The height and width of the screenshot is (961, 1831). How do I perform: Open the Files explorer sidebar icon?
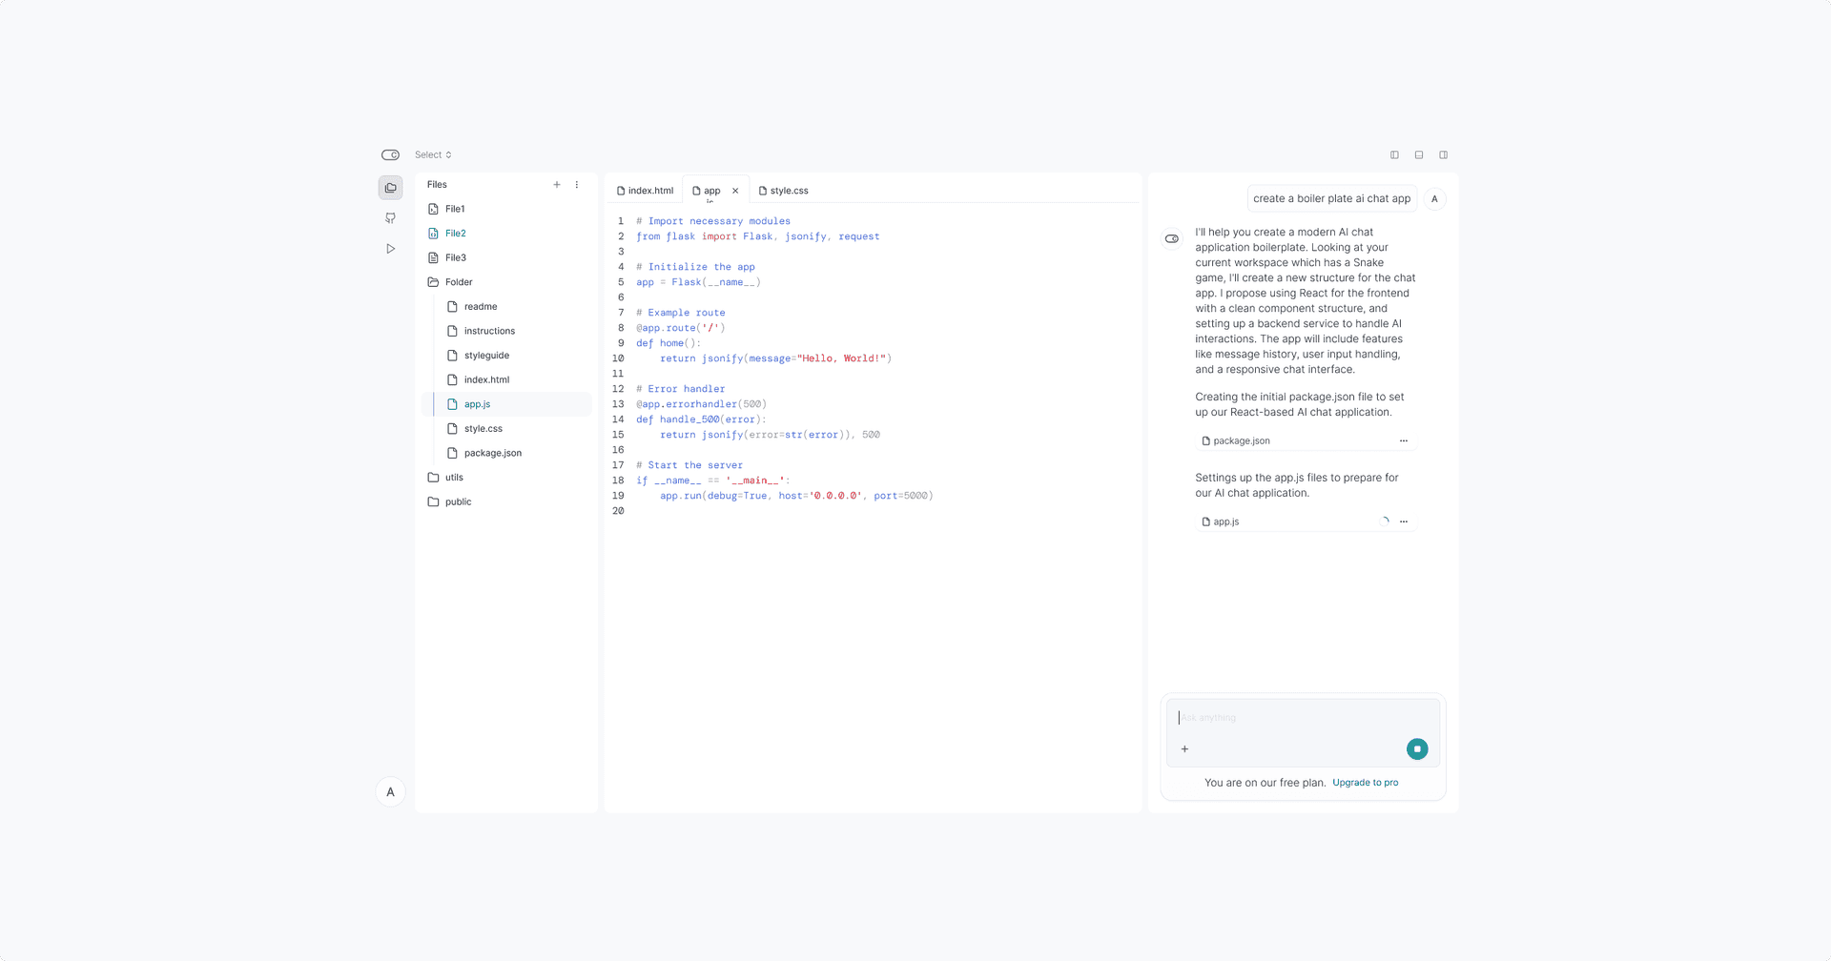pos(390,188)
